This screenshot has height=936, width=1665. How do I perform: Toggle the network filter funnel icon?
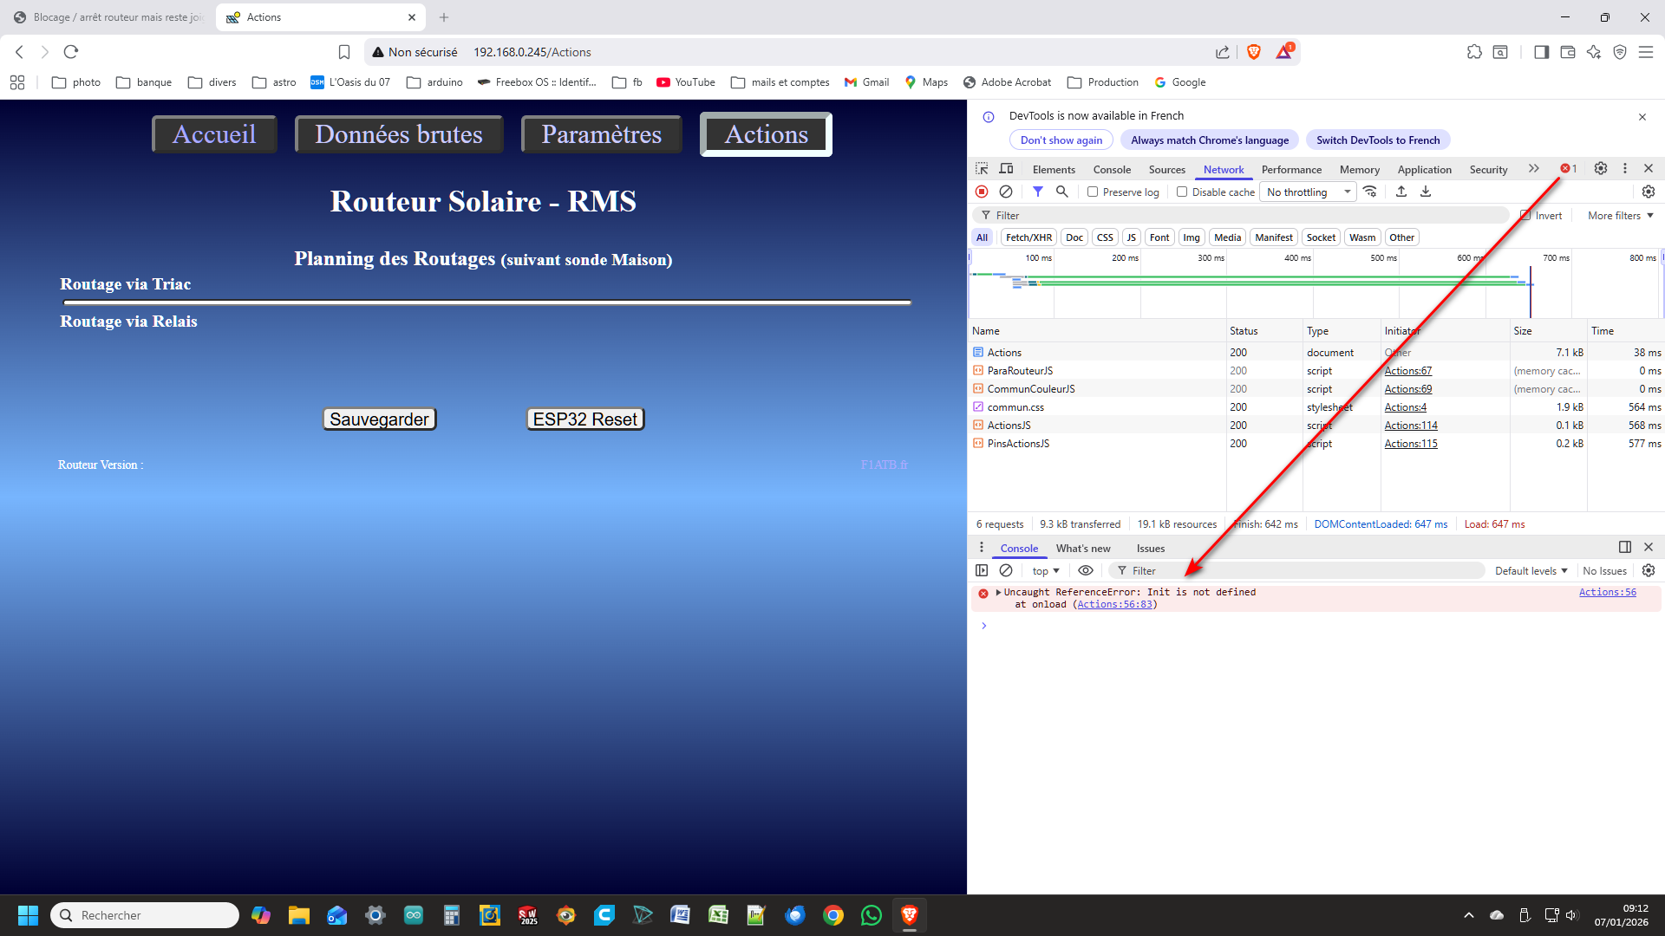pyautogui.click(x=1037, y=192)
